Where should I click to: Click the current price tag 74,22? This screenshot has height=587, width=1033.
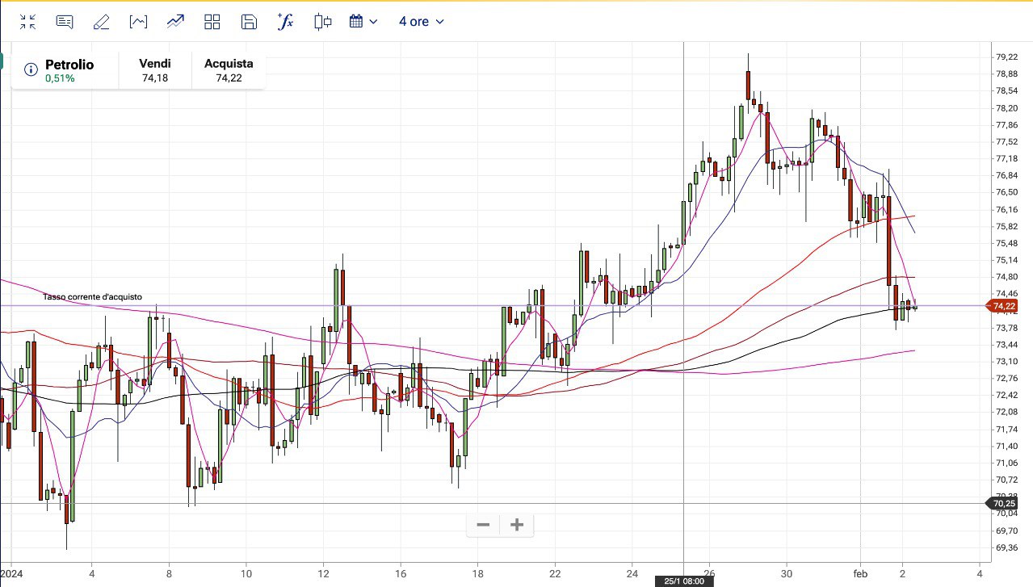(1002, 306)
